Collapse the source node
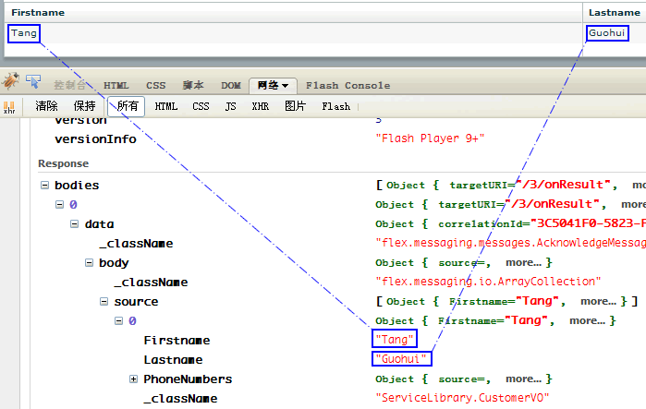This screenshot has height=409, width=646. click(104, 302)
